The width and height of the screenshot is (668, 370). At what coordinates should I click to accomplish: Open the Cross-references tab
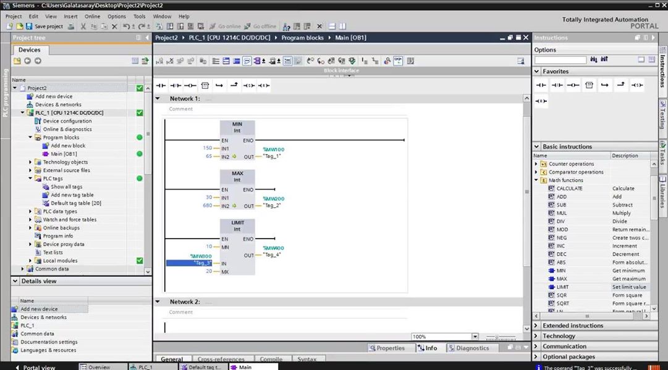[x=221, y=359]
